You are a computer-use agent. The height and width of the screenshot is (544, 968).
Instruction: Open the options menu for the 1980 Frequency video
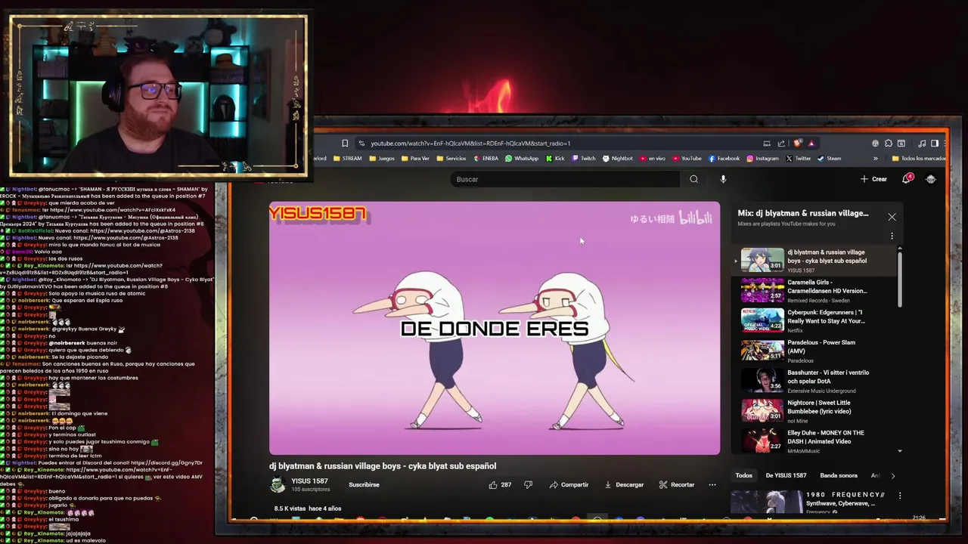900,496
